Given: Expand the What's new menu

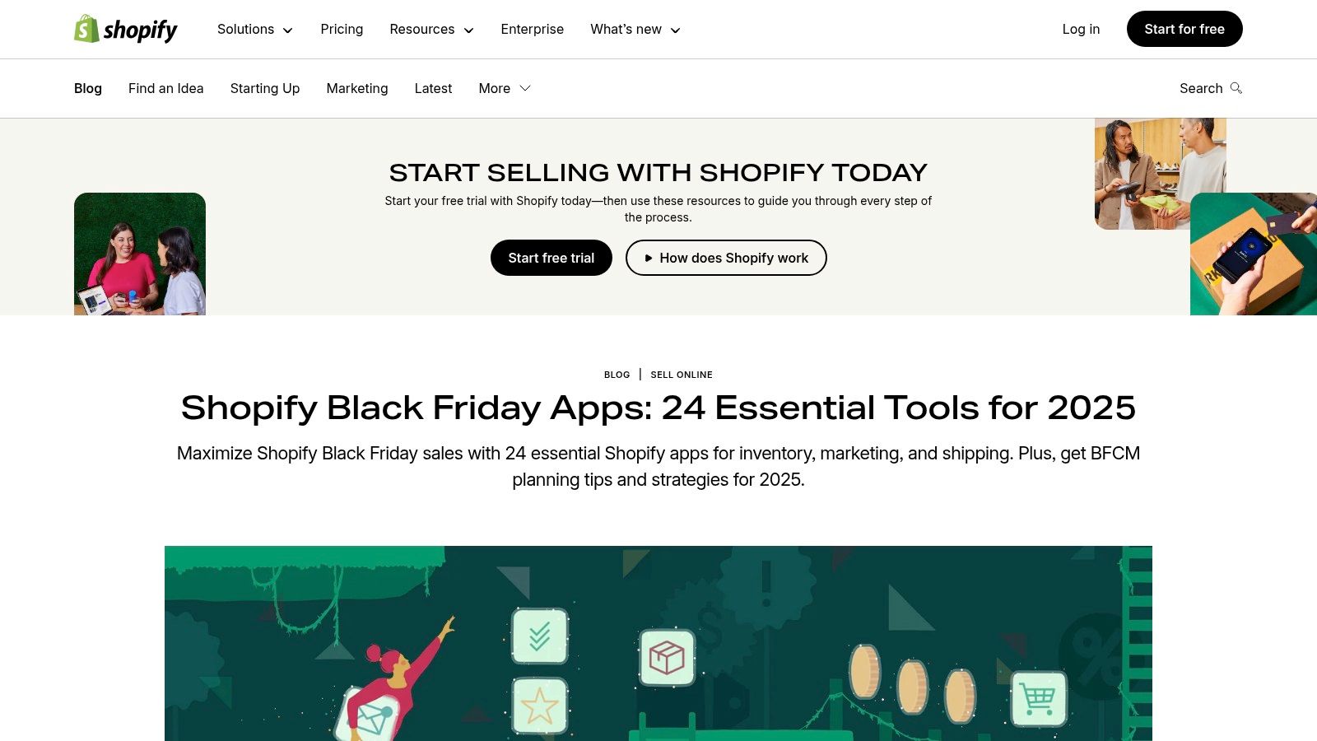Looking at the screenshot, I should point(635,30).
